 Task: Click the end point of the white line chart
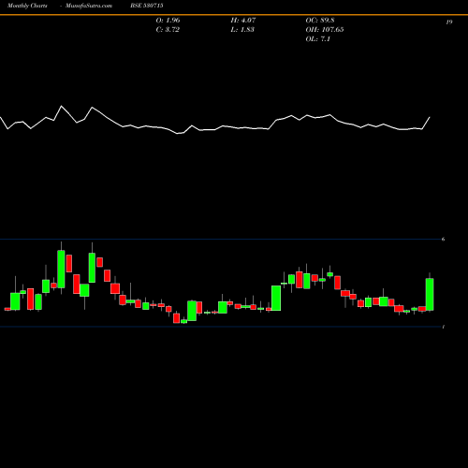(x=430, y=117)
